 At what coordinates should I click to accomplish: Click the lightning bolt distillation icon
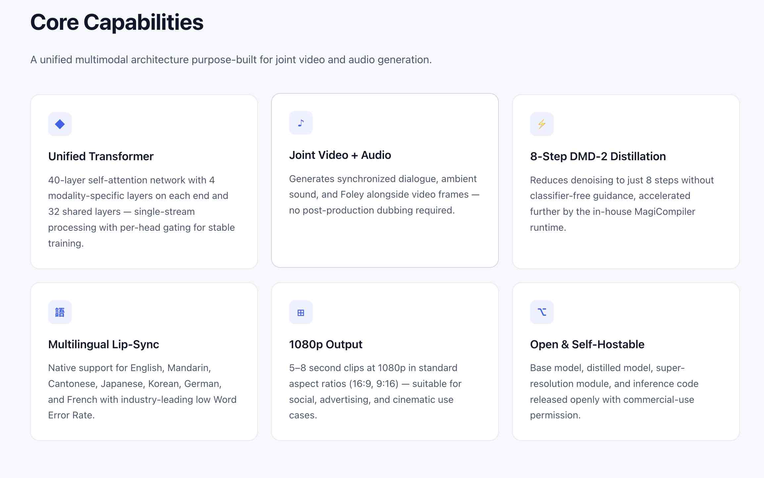[542, 124]
